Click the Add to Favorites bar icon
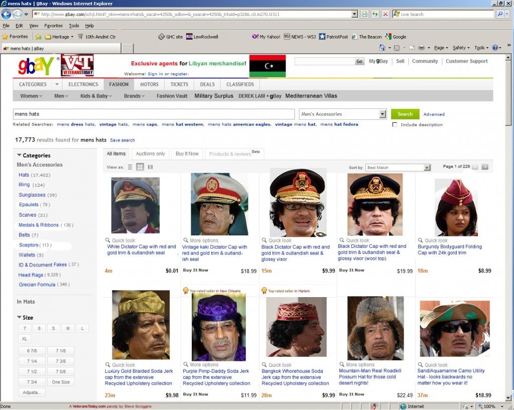 click(38, 37)
